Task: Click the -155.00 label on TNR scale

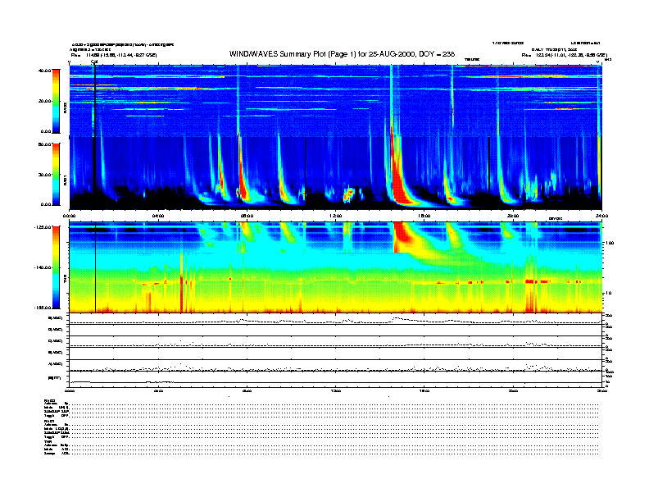Action: pyautogui.click(x=43, y=308)
